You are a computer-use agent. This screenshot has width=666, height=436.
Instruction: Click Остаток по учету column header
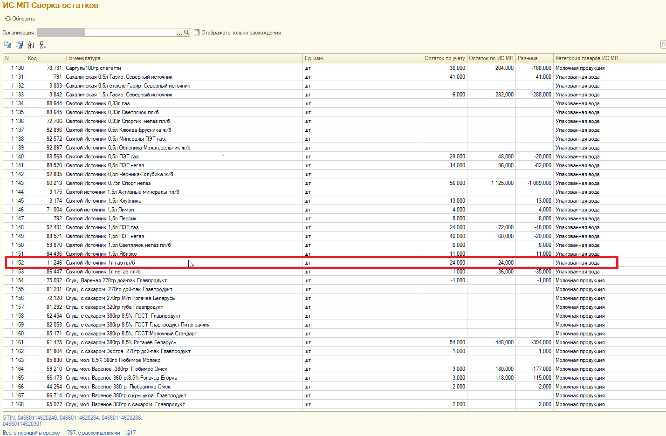[x=445, y=58]
